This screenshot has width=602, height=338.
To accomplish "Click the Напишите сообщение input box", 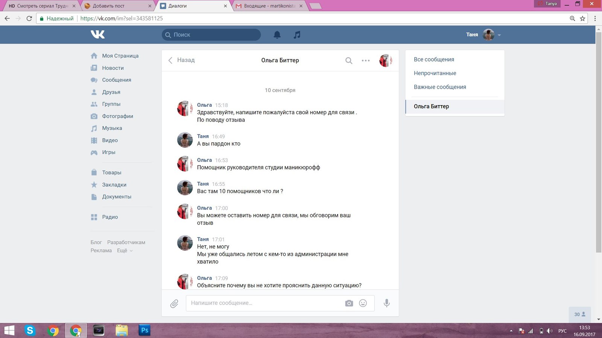I will [x=280, y=303].
